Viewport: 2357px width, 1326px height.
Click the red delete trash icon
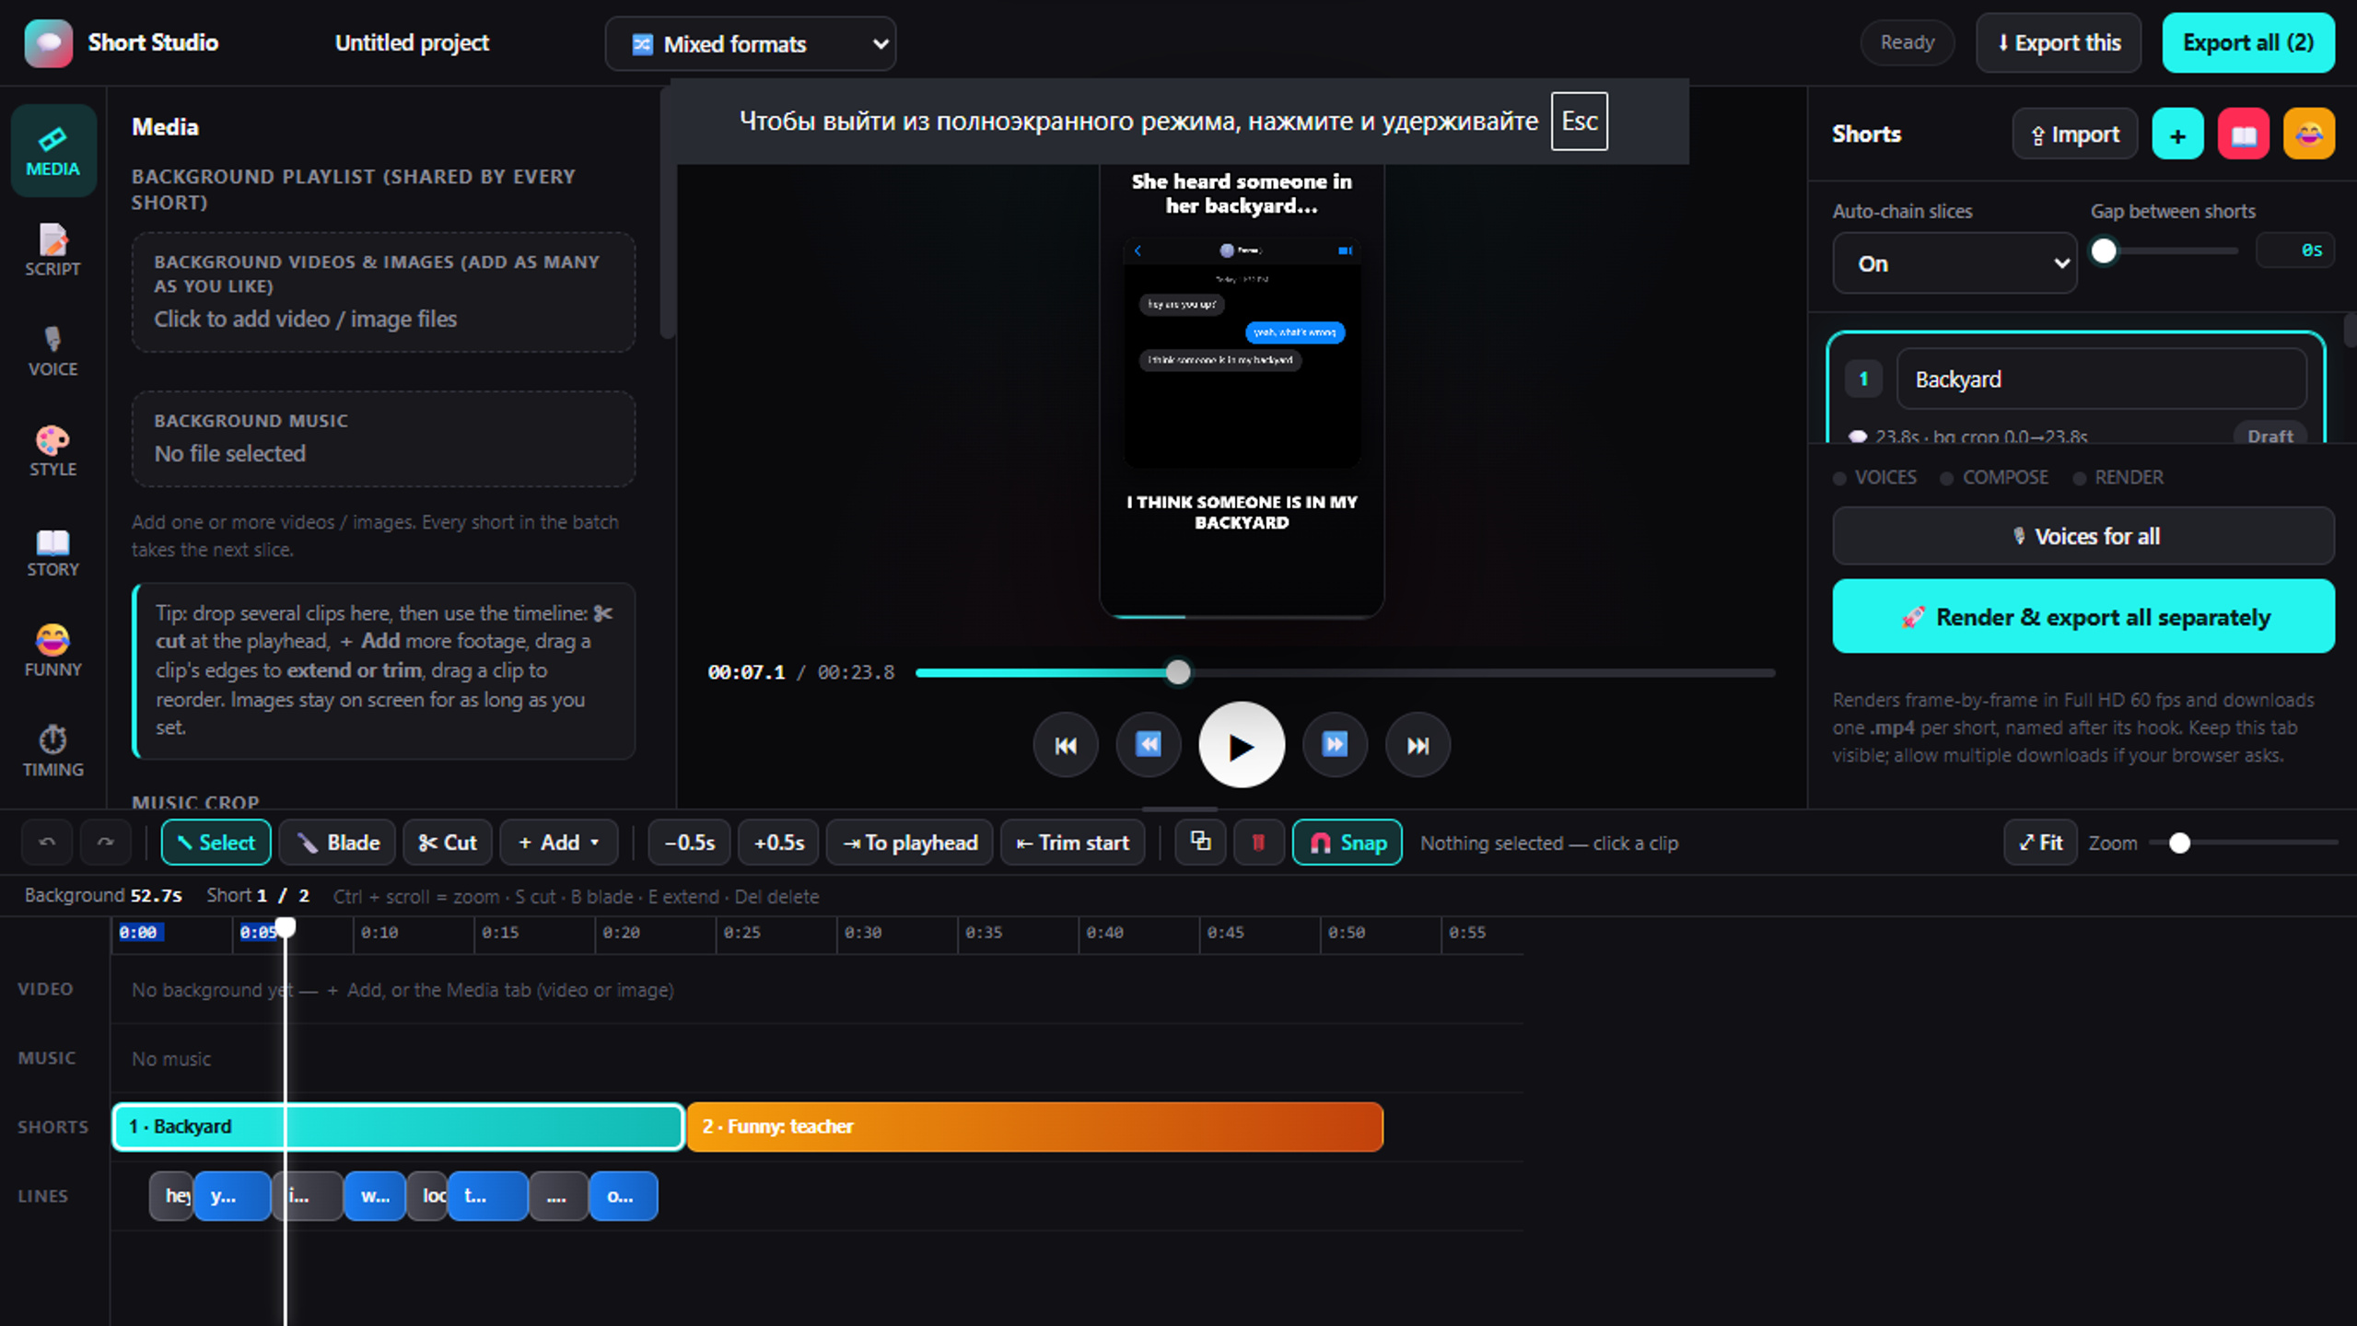(1258, 843)
